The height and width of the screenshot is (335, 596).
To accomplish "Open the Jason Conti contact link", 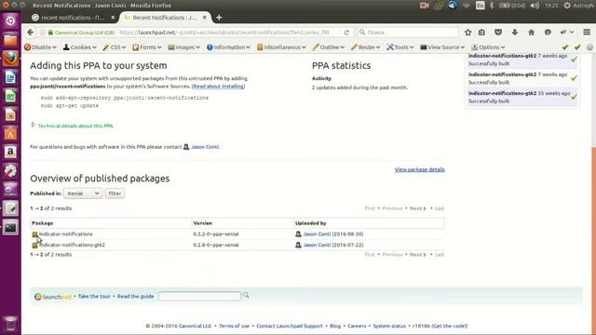I will [205, 147].
